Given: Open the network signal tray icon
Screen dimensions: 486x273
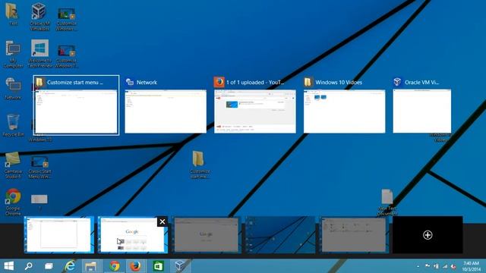Looking at the screenshot, I should tap(445, 266).
